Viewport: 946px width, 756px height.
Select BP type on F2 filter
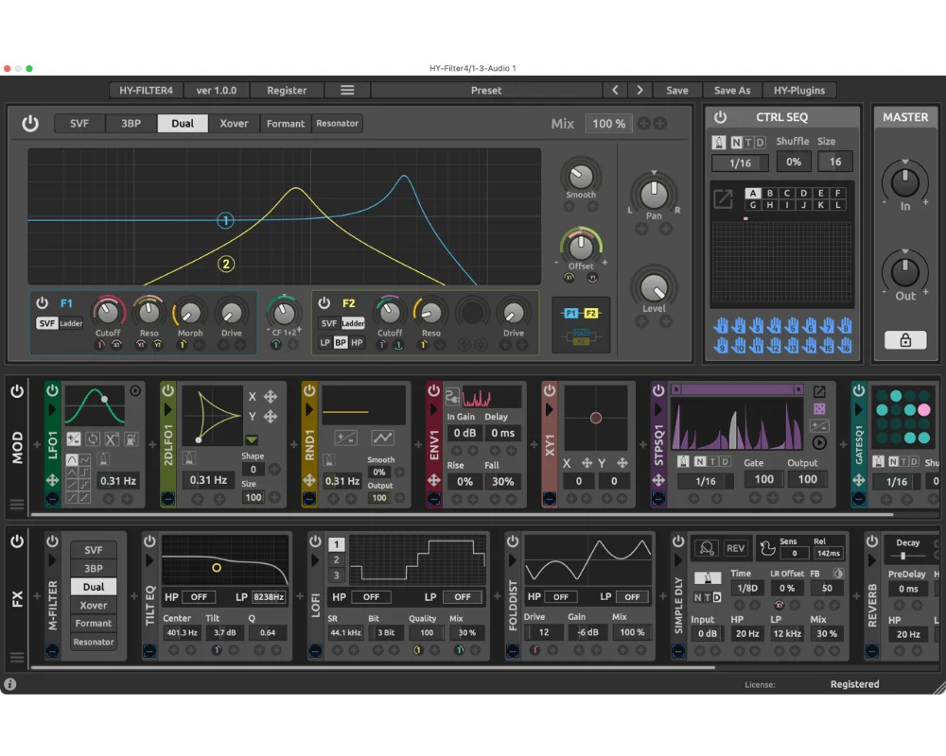click(341, 342)
